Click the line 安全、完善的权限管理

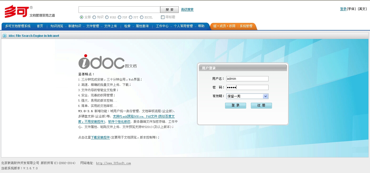pos(97,95)
